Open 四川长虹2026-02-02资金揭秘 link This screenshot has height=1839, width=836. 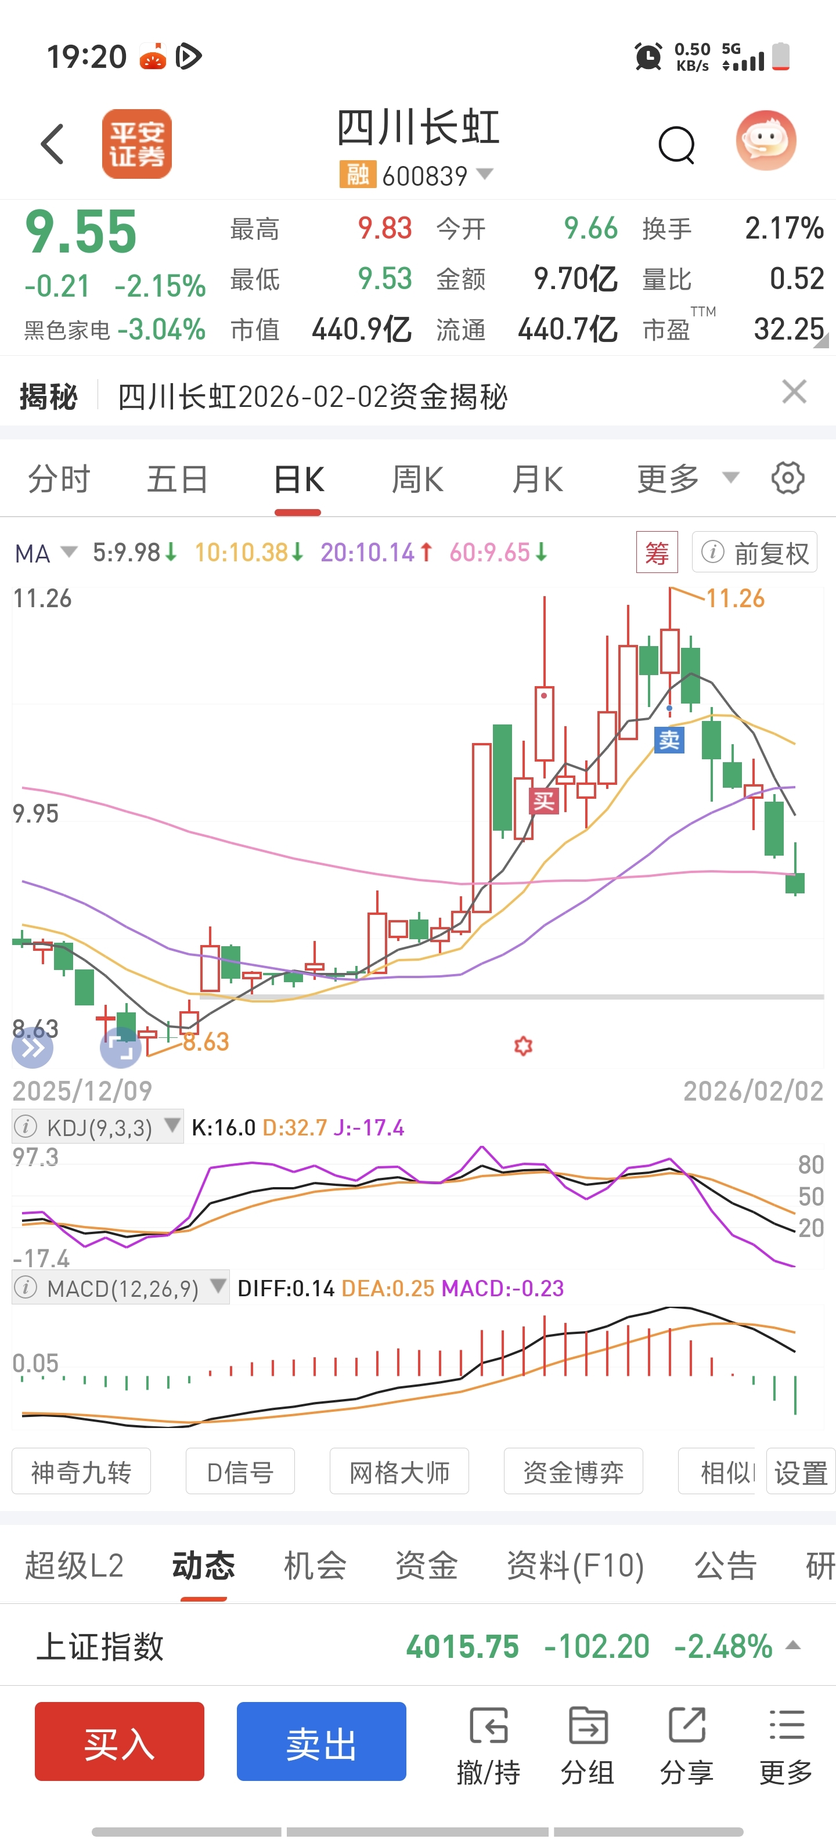(313, 397)
